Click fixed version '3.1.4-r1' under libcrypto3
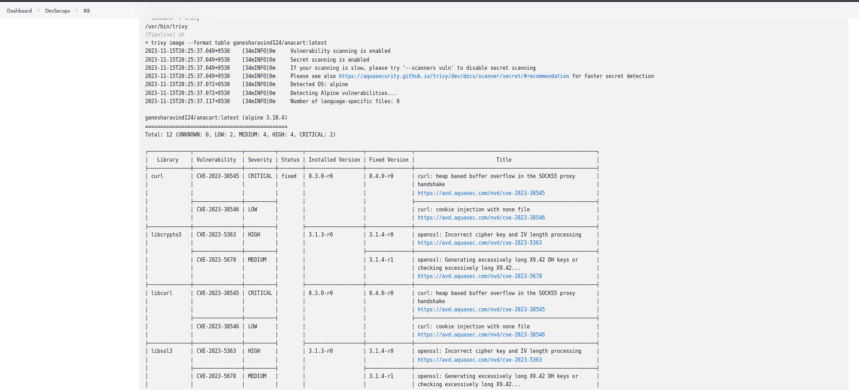This screenshot has width=859, height=390. tap(381, 260)
